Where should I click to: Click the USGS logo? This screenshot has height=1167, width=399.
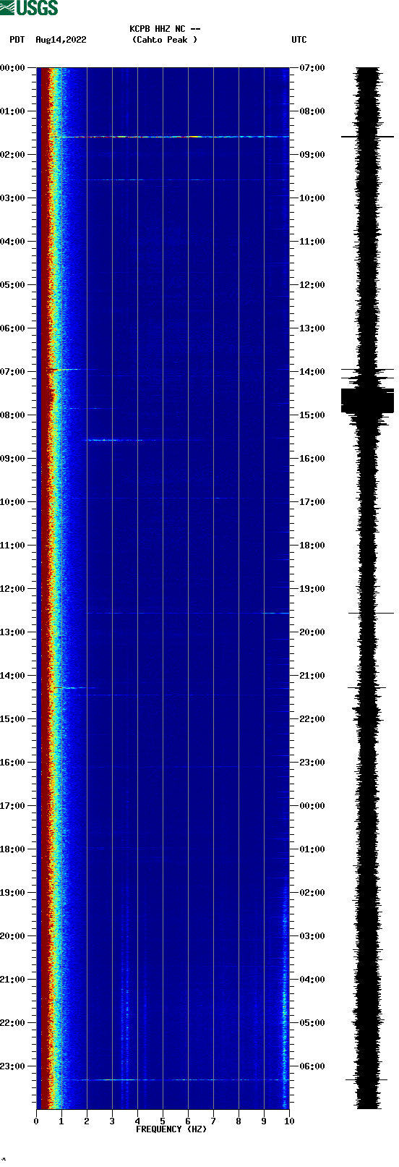29,8
